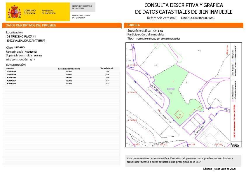Image resolution: width=246 pixels, height=173 pixels.
Task: Select ALMACEN row with /00/03
Action: (x=61, y=84)
